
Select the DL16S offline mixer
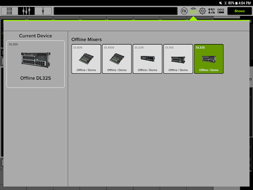coord(178,59)
